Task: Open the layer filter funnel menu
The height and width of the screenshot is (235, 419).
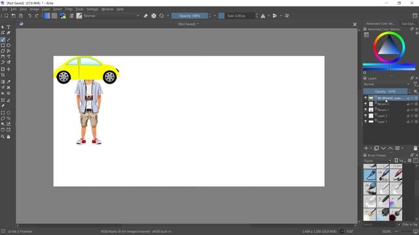Action: [x=415, y=84]
